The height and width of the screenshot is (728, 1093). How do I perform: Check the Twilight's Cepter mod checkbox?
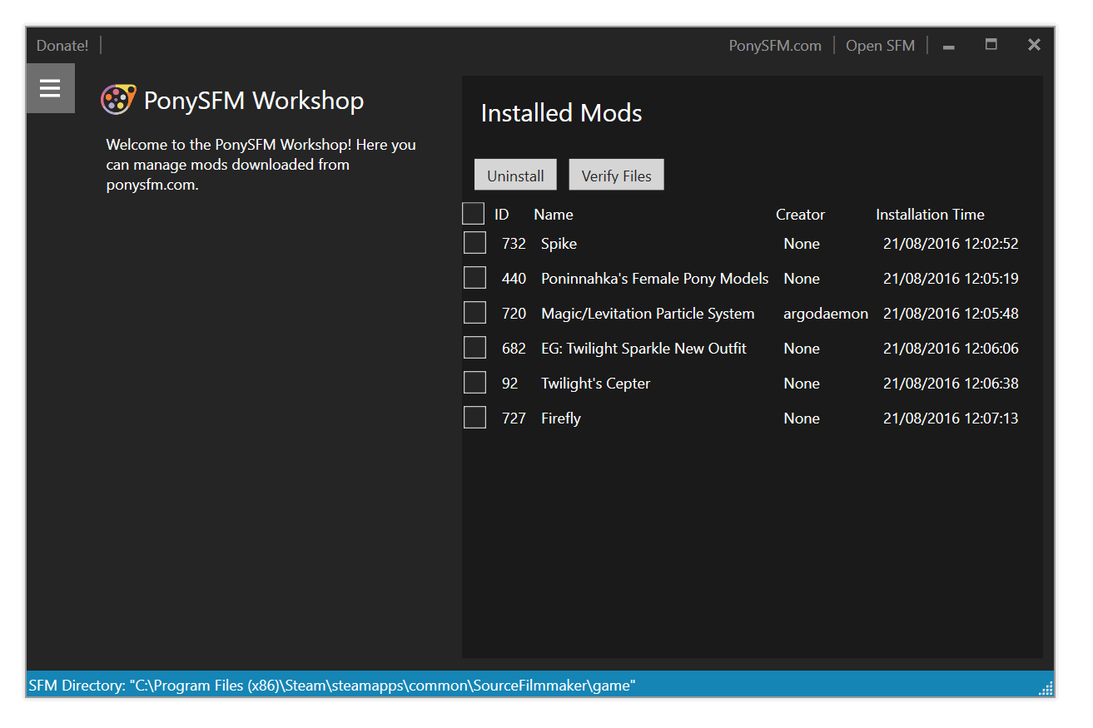coord(474,383)
